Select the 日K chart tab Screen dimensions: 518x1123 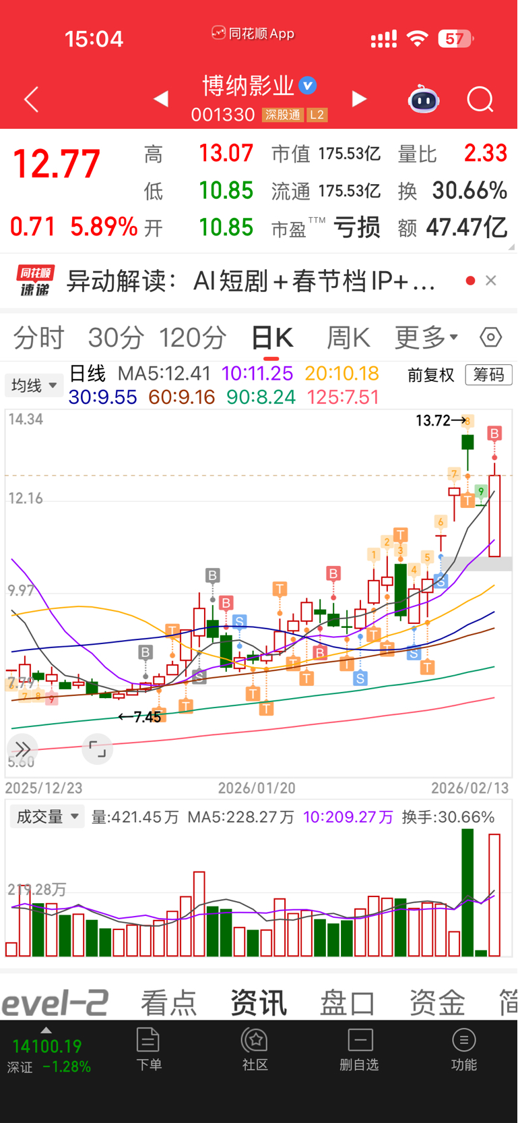point(272,337)
